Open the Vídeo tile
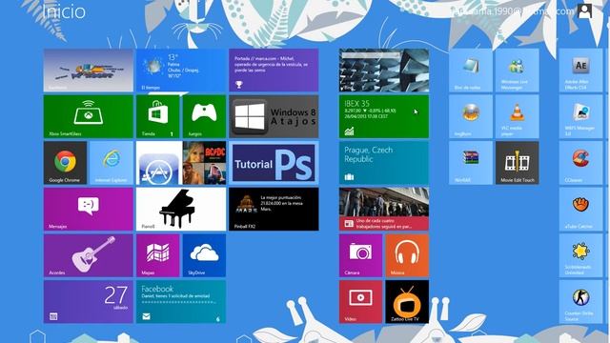610x343 pixels. [x=360, y=302]
